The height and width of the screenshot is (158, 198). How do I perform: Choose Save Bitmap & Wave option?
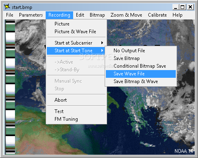click(141, 81)
